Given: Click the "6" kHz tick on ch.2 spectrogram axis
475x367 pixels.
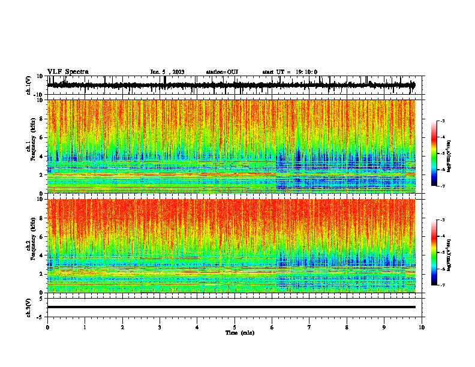Looking at the screenshot, I should [41, 237].
